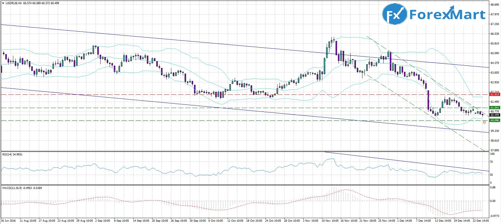Click the green 61.041 price level tag
This screenshot has height=224, width=501.
[x=495, y=108]
